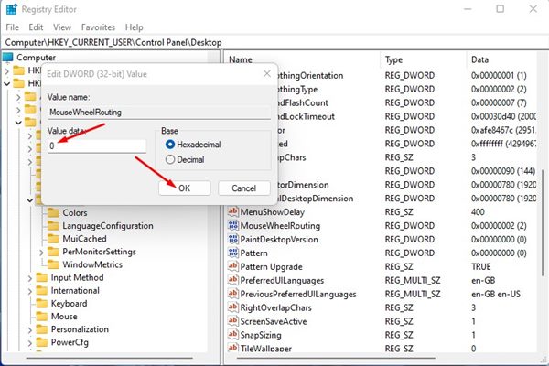
Task: Click the Pattern Upgrade data TRUE
Action: [x=480, y=266]
